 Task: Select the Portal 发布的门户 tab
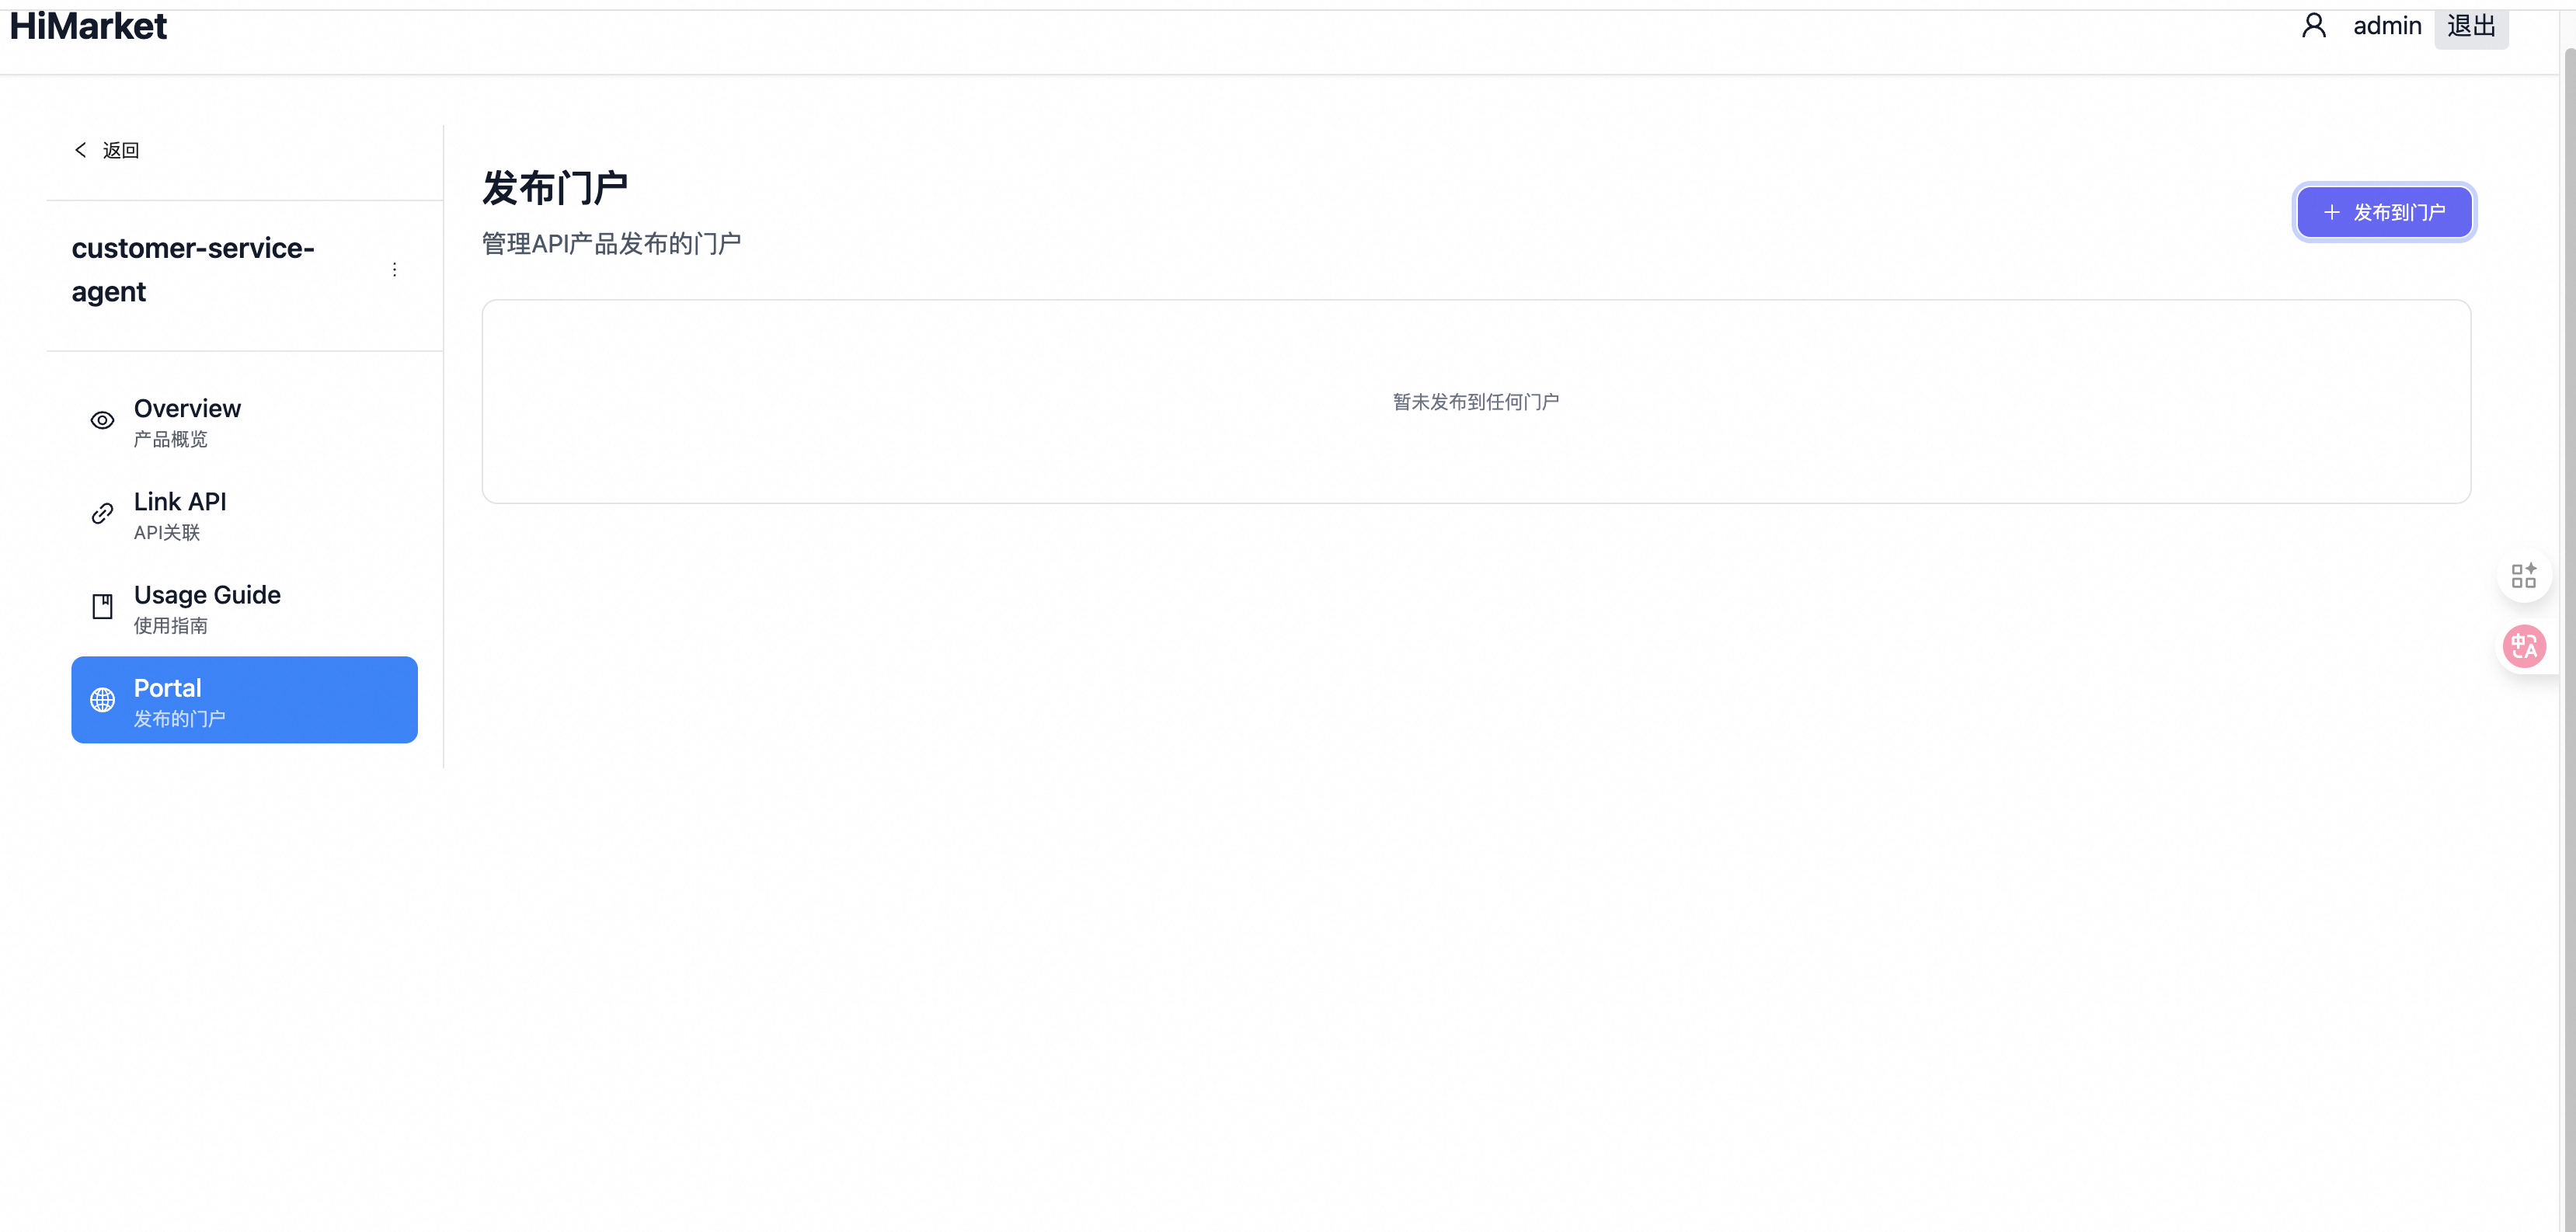[245, 700]
